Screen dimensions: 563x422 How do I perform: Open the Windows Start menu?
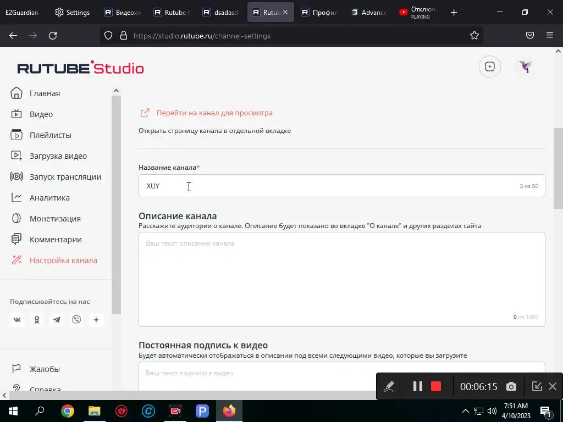coord(13,411)
